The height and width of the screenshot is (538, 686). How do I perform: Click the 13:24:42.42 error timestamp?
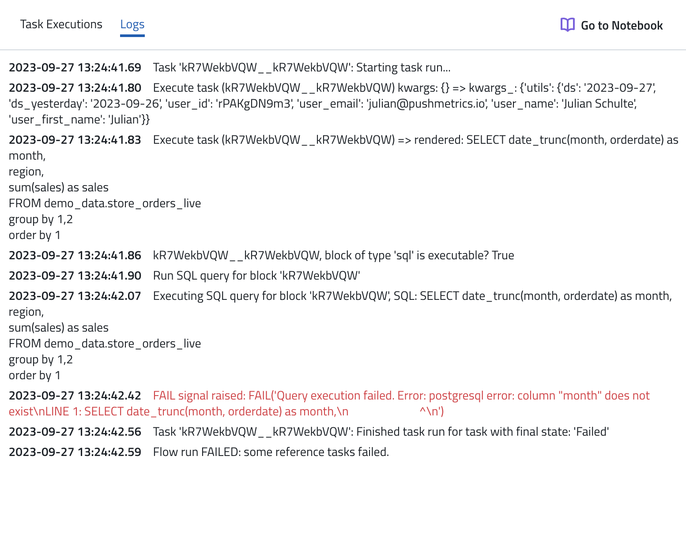[75, 396]
